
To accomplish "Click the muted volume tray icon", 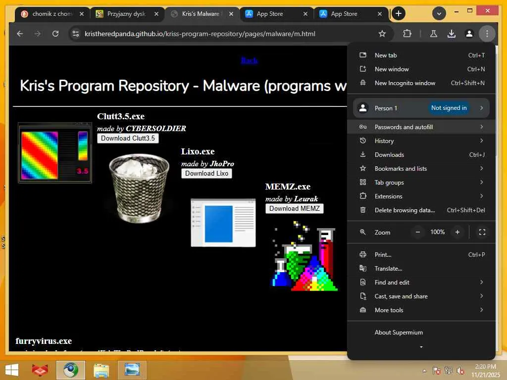I will 460,371.
